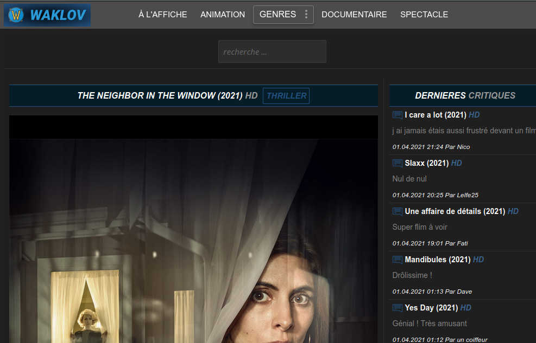Click comment icon beside Slaxx
Viewport: 536px width, 343px height.
pyautogui.click(x=398, y=164)
